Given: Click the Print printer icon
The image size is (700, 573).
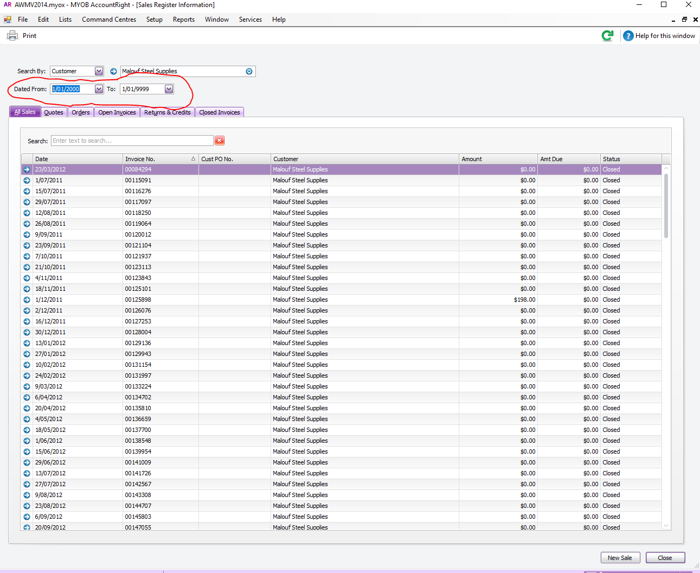Looking at the screenshot, I should coord(12,36).
